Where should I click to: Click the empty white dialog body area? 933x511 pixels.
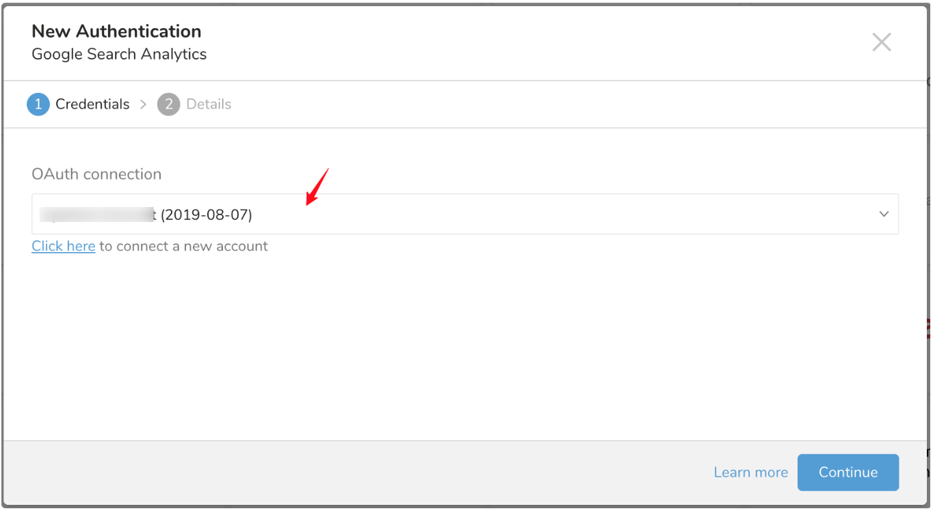click(465, 342)
